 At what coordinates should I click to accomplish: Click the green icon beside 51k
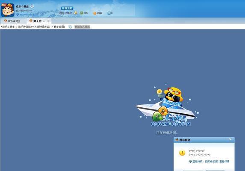(x=81, y=13)
